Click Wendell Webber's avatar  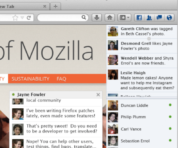click(113, 60)
